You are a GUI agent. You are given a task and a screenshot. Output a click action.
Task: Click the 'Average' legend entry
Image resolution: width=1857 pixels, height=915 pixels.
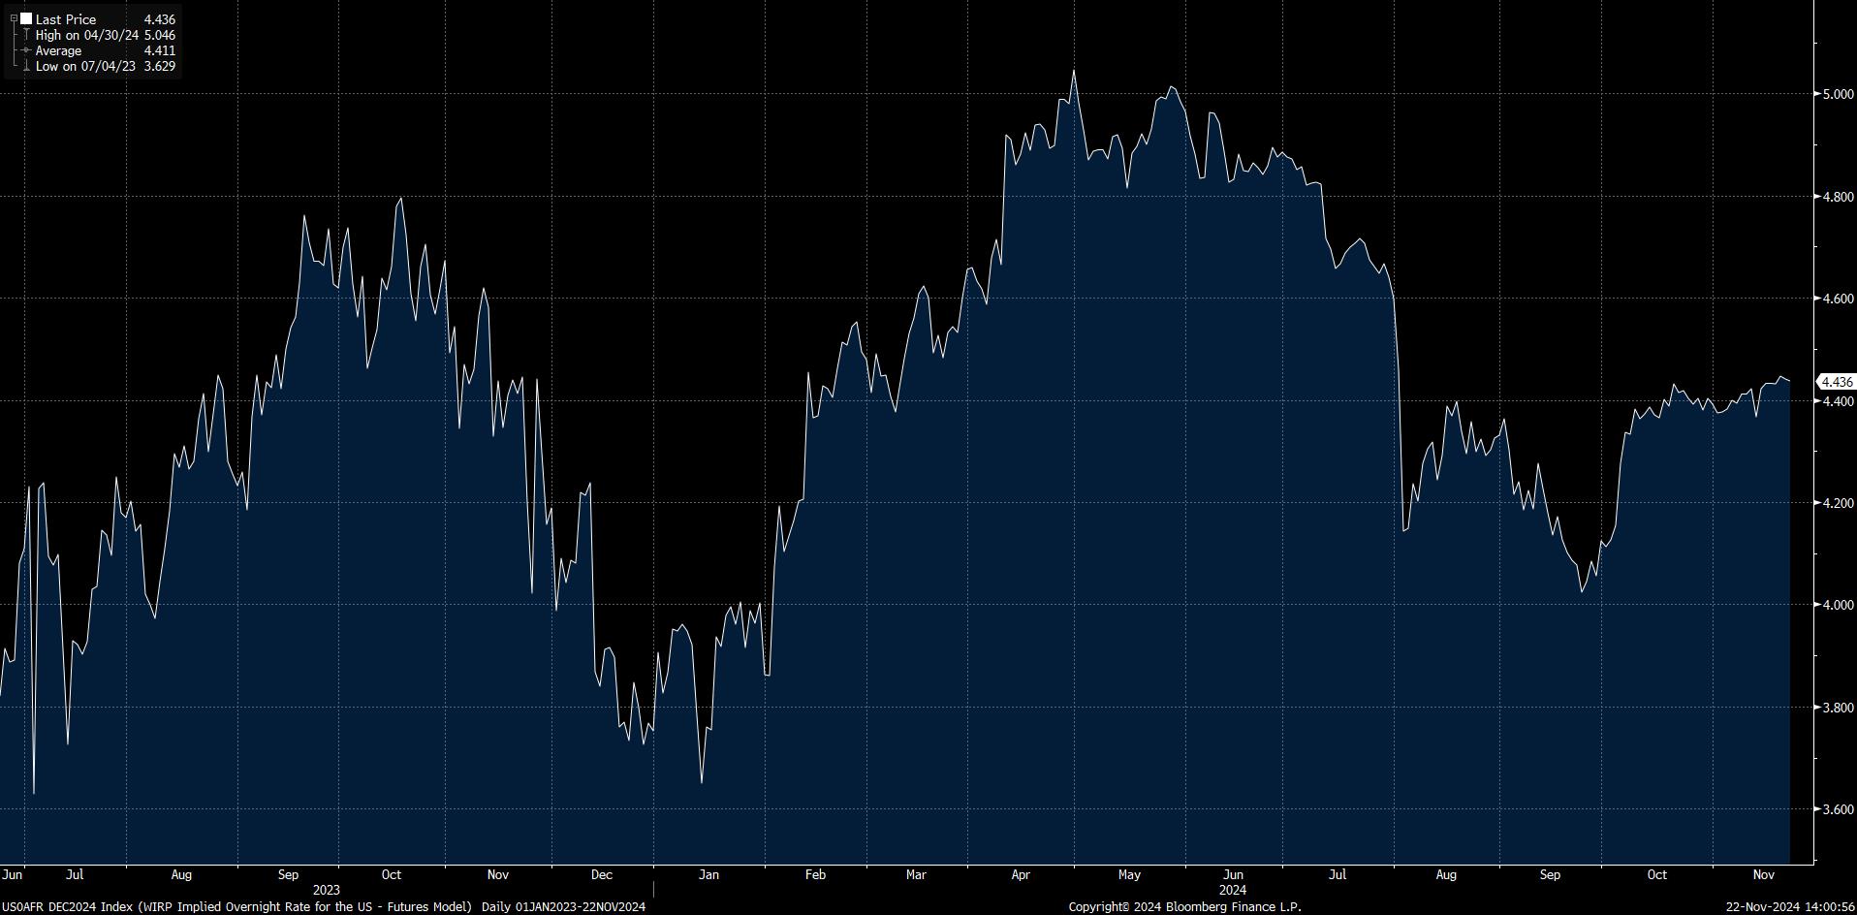pyautogui.click(x=58, y=50)
